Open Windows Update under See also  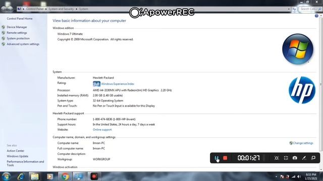point(18,156)
